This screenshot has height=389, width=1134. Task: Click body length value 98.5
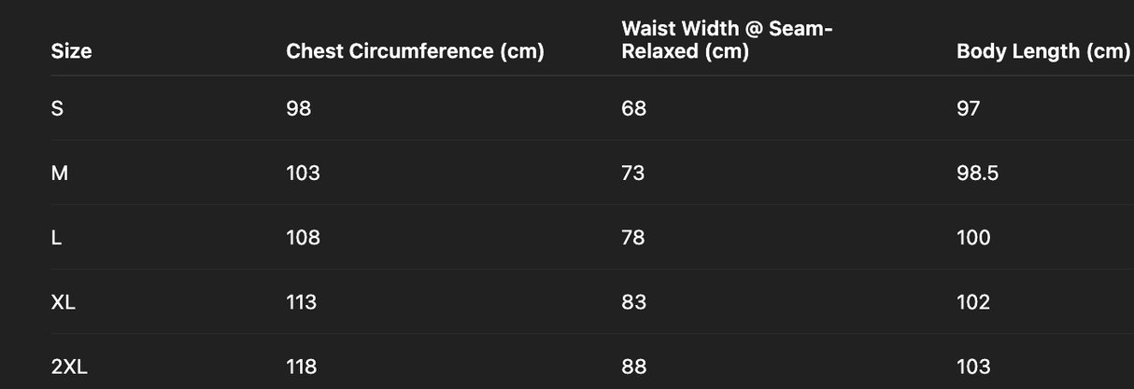click(977, 173)
